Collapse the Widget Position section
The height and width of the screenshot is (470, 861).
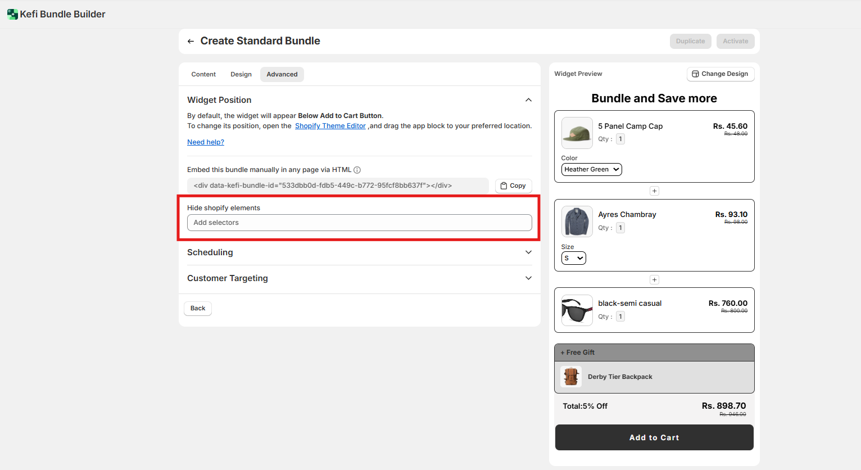(x=528, y=100)
